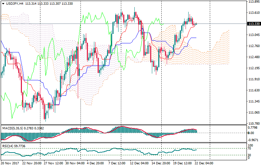Click the RSI(14) indicator label

point(8,146)
